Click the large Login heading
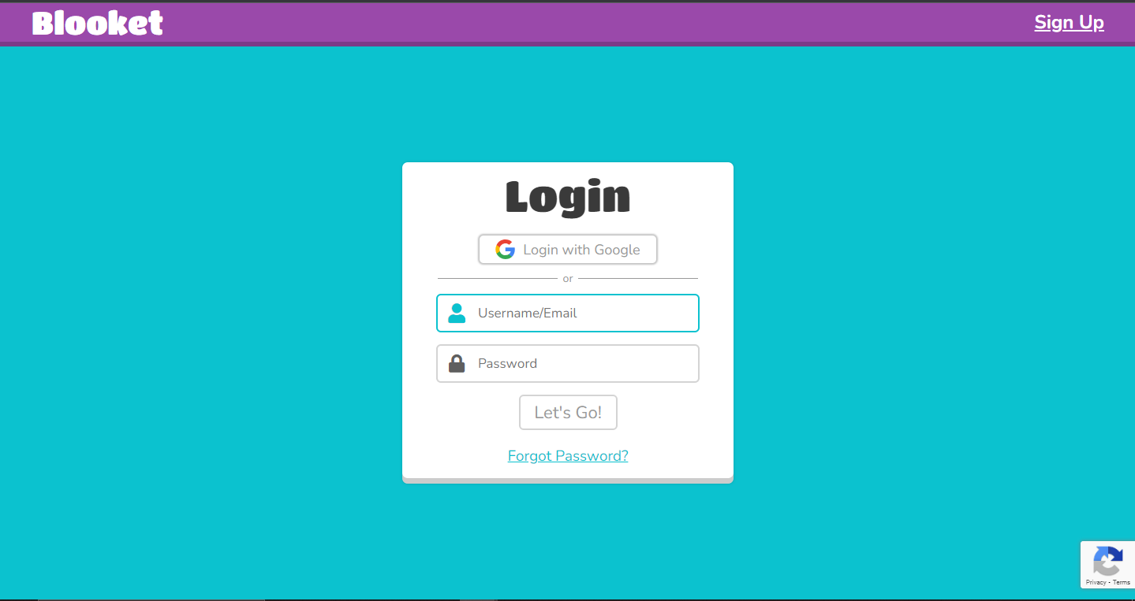 coord(568,197)
